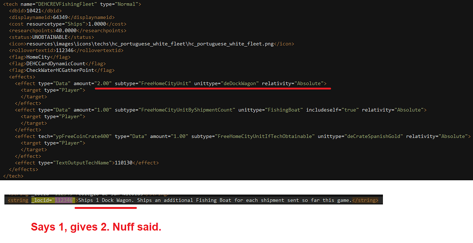
Task: Click the "deCrateSpanishGold" unittype value
Action: (x=371, y=136)
